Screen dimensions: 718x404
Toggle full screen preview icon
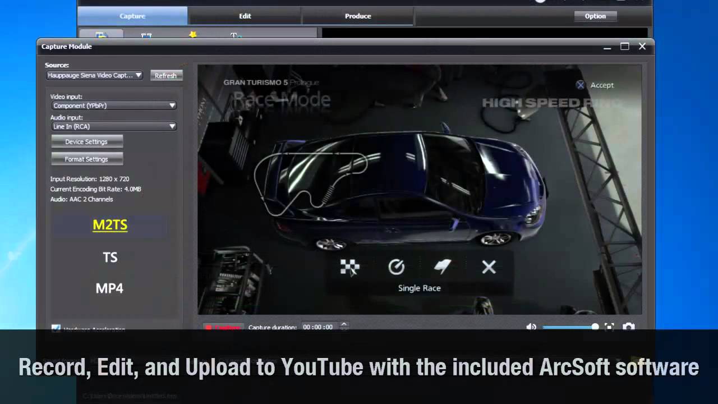click(x=609, y=327)
